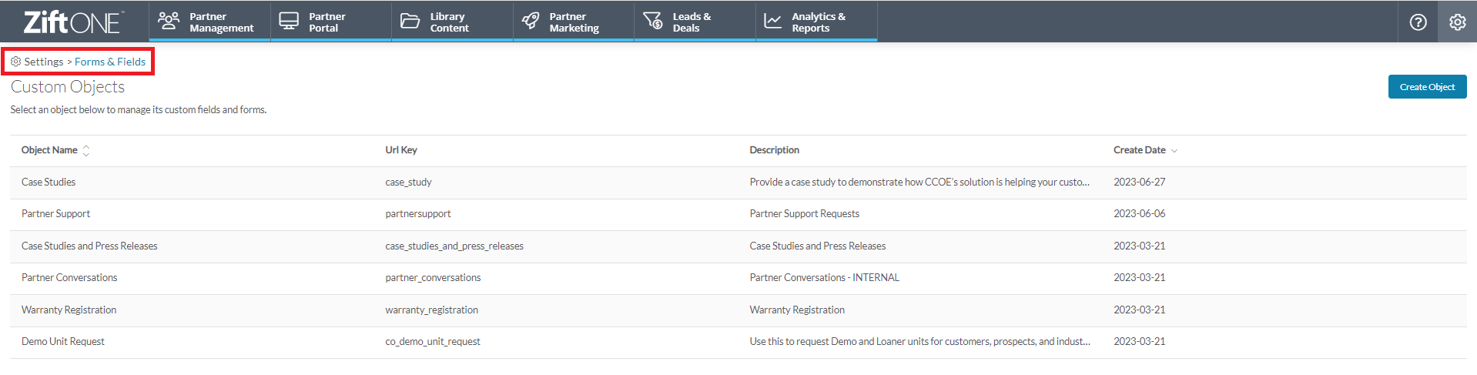Click the Partner Marketing rocket icon

point(531,21)
